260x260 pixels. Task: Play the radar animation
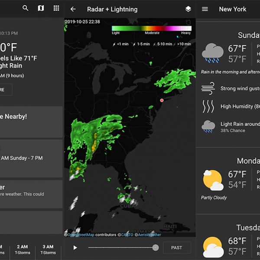point(75,247)
